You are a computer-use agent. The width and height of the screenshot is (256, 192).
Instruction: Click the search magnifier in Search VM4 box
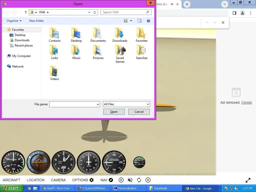click(x=147, y=12)
